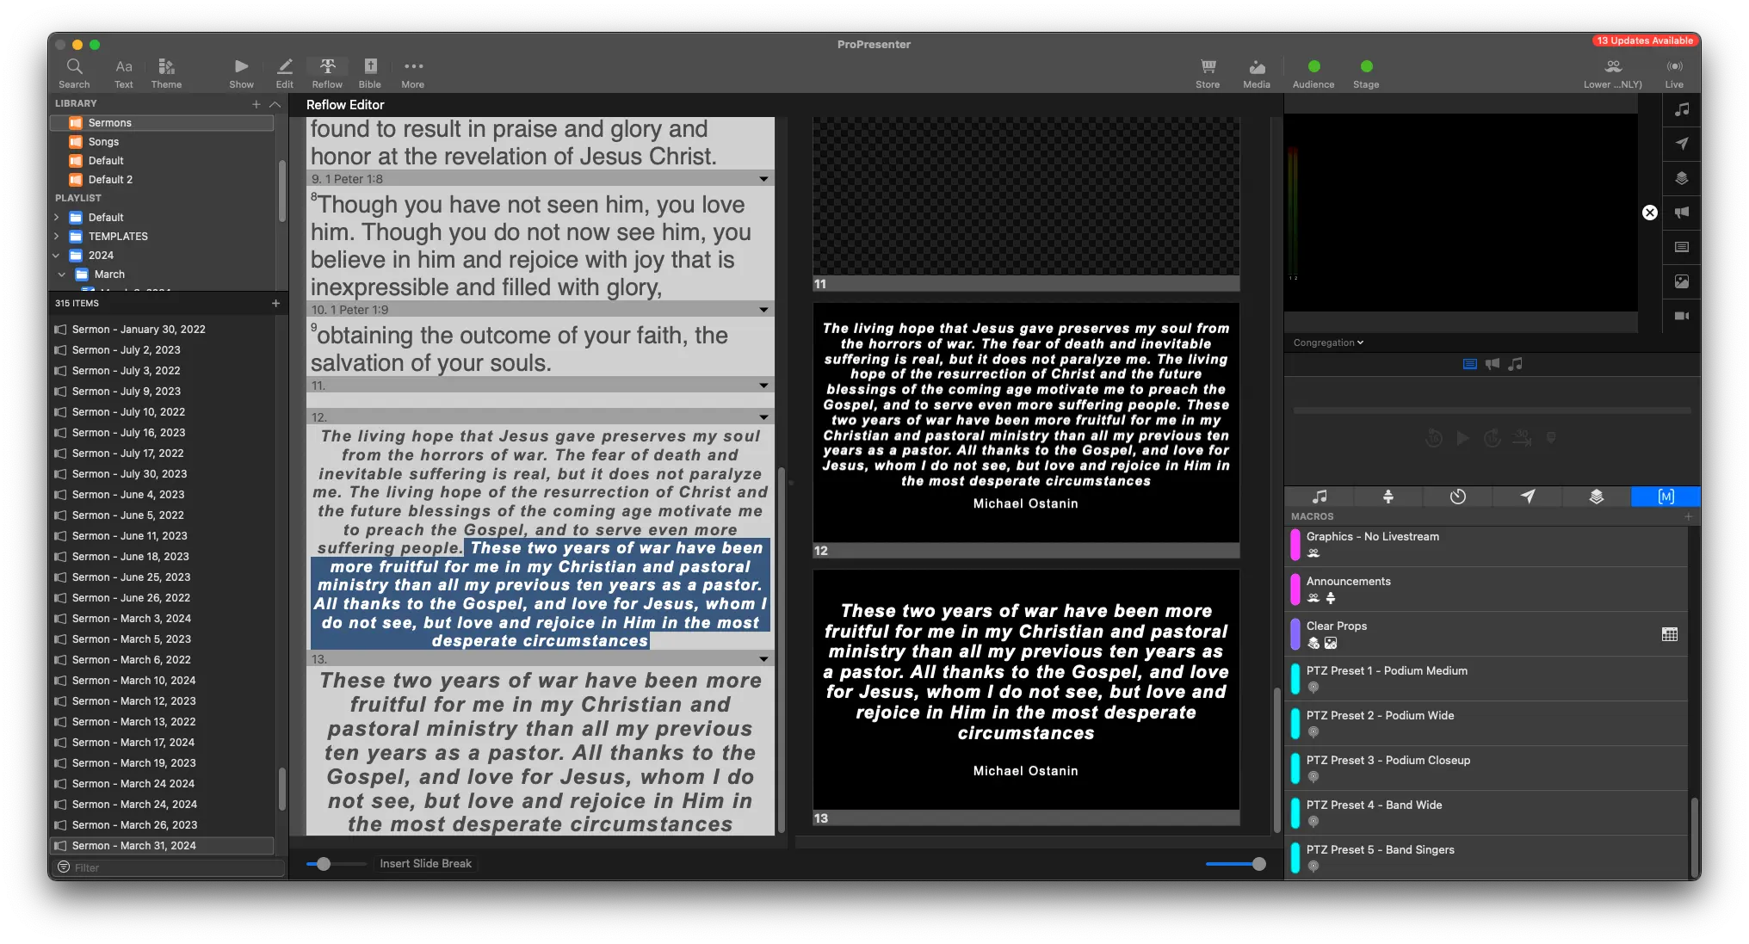Open the 13 Updates Available notification
Viewport: 1749px width, 944px height.
coord(1645,40)
